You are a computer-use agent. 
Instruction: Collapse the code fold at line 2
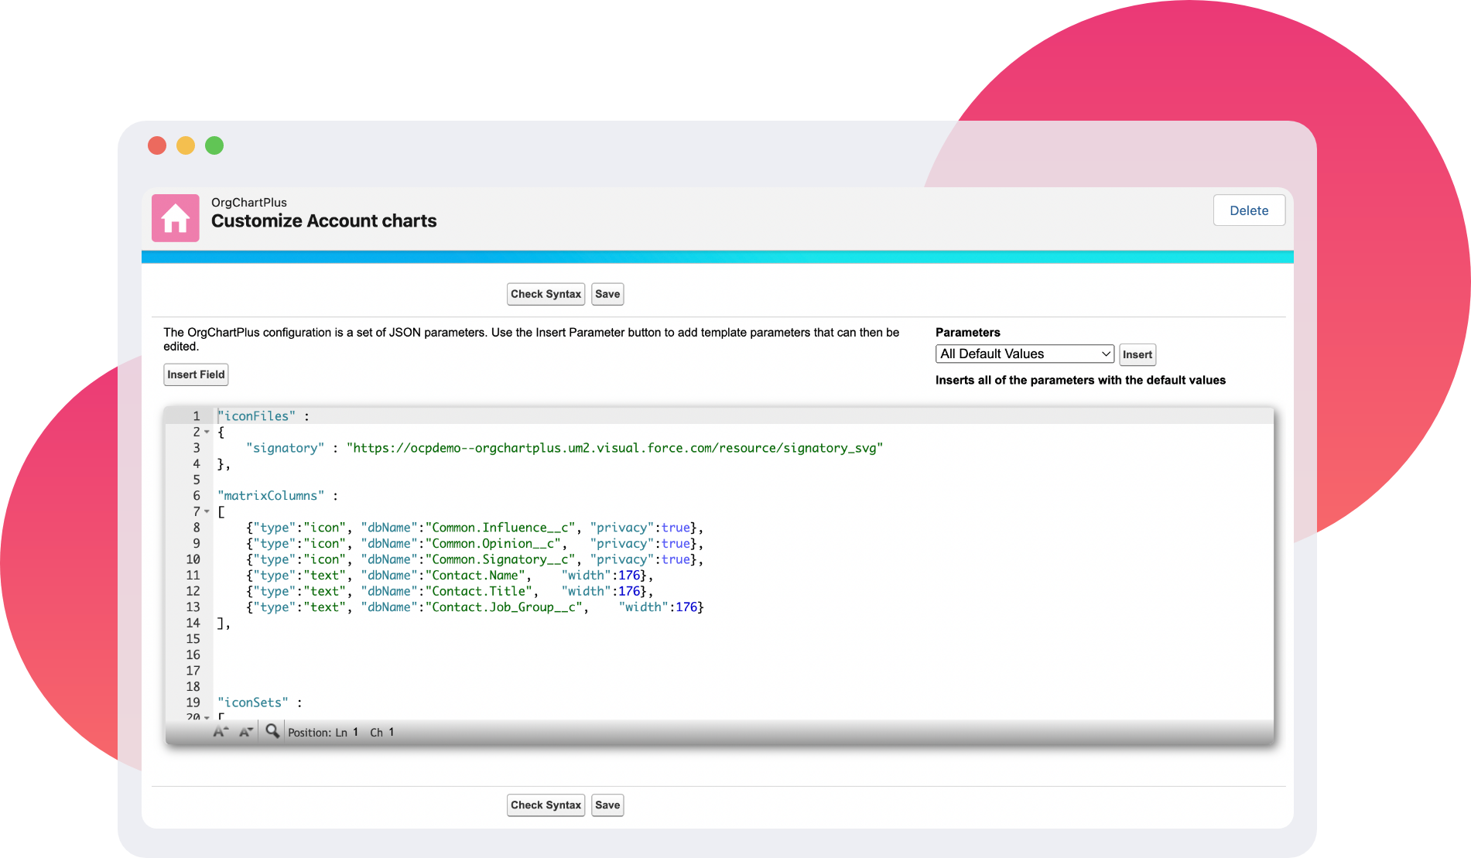(x=207, y=432)
